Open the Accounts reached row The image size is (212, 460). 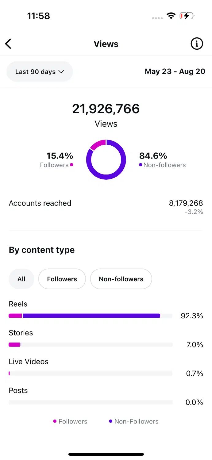pyautogui.click(x=106, y=207)
